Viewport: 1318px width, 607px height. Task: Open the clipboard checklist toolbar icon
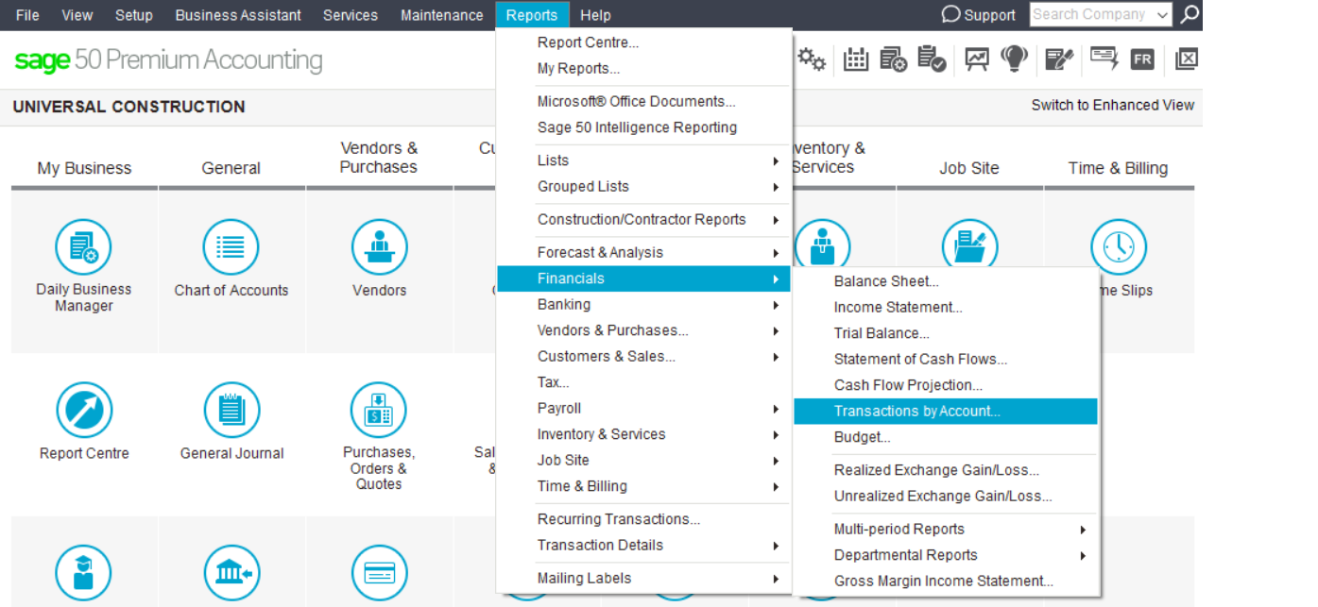(933, 59)
